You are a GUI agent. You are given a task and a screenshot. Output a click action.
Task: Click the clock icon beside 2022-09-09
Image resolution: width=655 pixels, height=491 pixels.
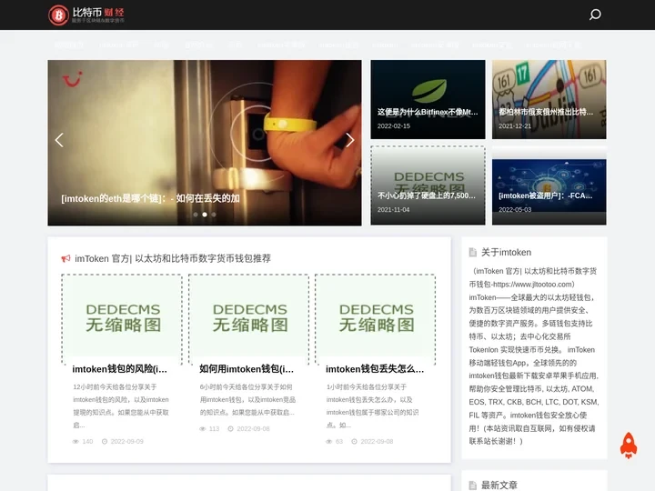tap(105, 441)
